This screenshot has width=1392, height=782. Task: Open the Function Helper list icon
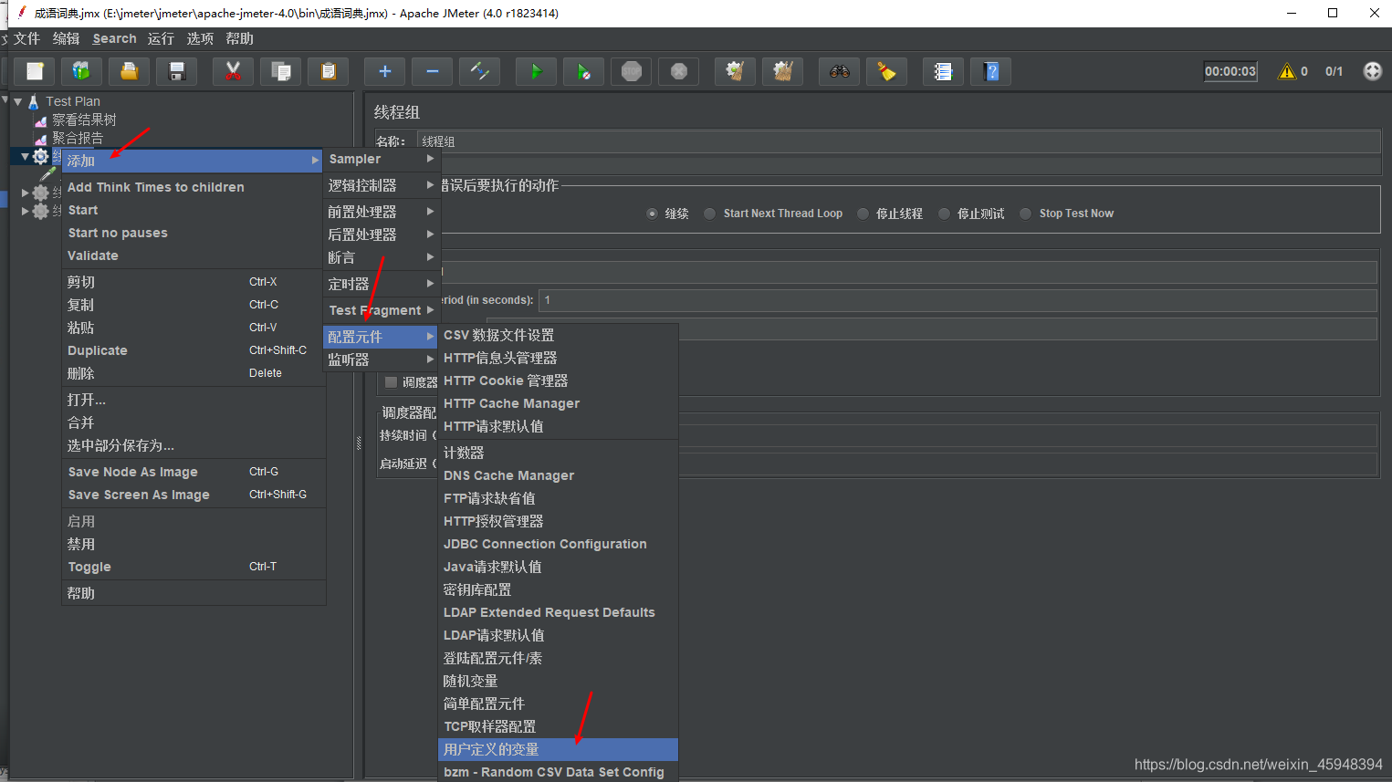943,71
